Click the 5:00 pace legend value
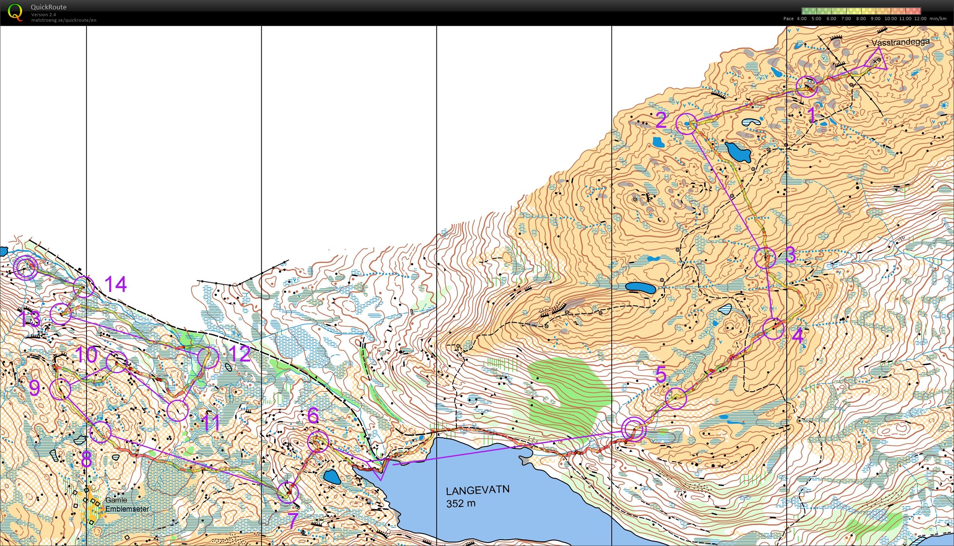Viewport: 954px width, 546px height. tap(816, 19)
